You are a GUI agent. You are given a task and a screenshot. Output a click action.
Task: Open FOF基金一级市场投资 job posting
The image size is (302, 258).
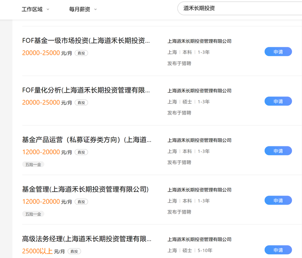pos(86,40)
